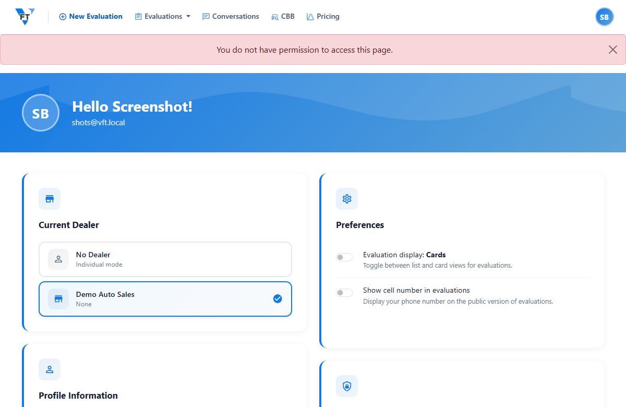Image resolution: width=626 pixels, height=407 pixels.
Task: Open the CBB page
Action: pyautogui.click(x=283, y=17)
